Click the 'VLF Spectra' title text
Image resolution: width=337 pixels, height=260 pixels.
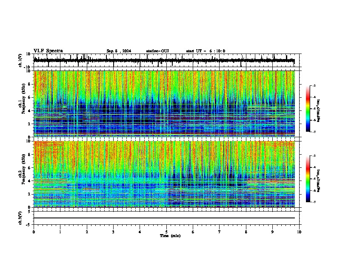(48, 51)
